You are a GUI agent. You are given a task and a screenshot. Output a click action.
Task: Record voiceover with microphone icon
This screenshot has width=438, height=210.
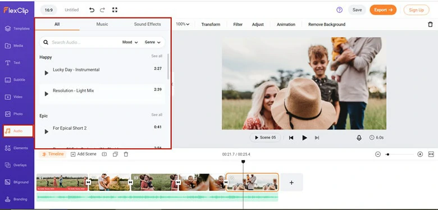point(359,138)
